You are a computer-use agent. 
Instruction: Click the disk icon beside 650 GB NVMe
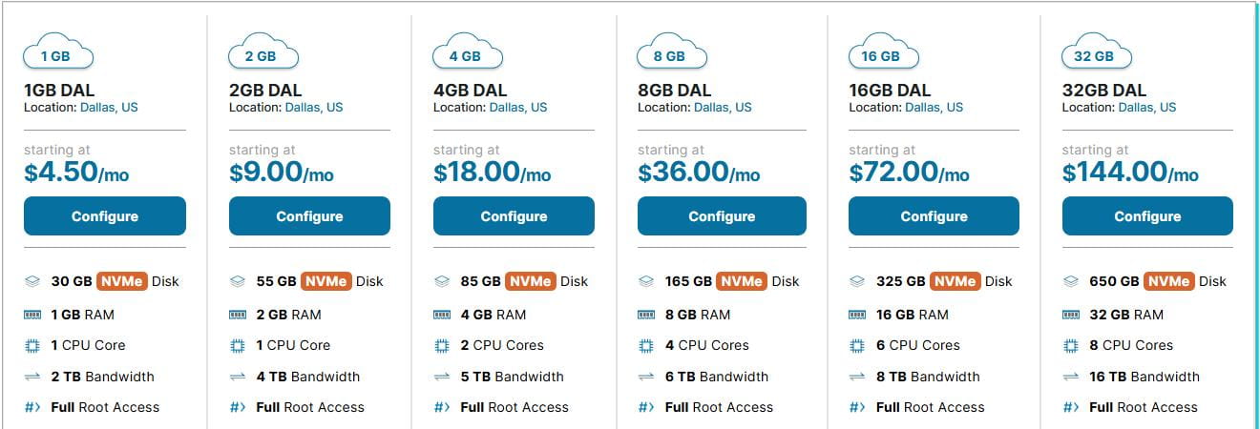click(1071, 281)
